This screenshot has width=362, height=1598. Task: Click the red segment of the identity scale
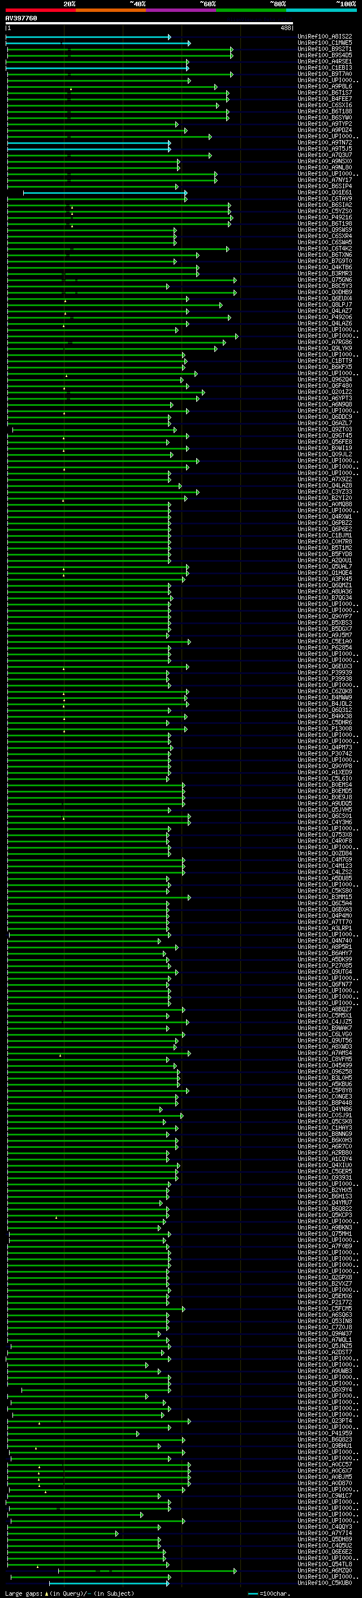point(41,11)
